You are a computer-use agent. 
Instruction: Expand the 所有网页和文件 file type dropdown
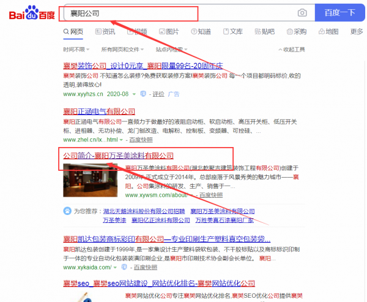[124, 49]
